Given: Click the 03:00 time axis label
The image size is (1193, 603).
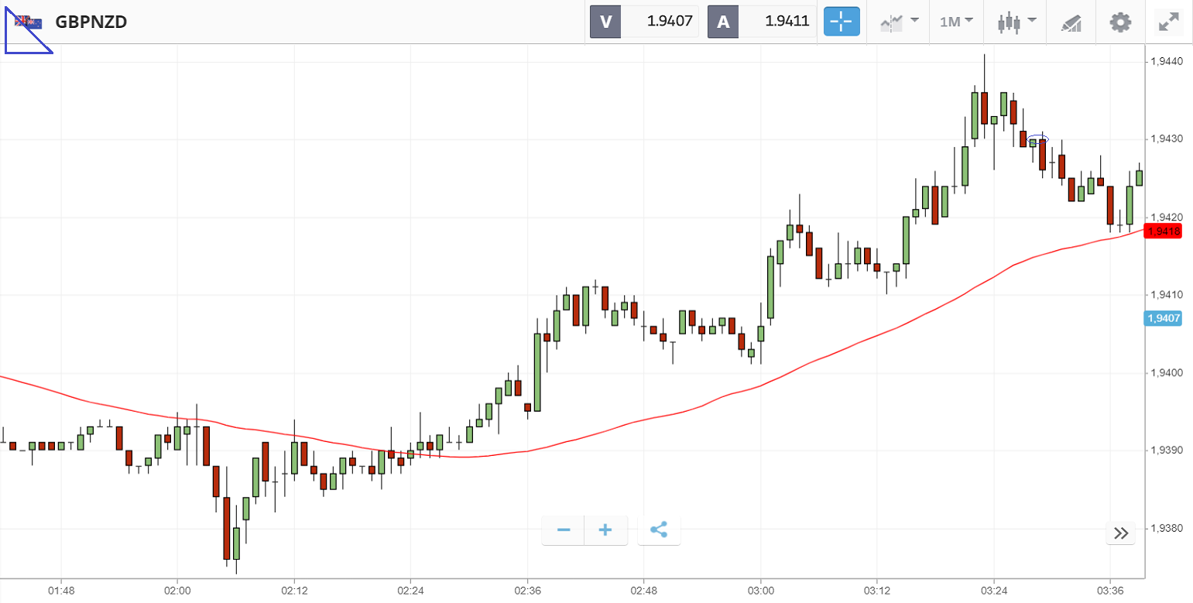Looking at the screenshot, I should pyautogui.click(x=761, y=591).
